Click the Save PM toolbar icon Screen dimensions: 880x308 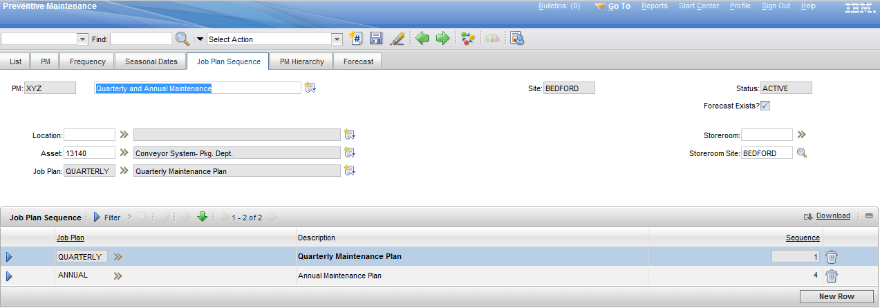click(x=376, y=39)
